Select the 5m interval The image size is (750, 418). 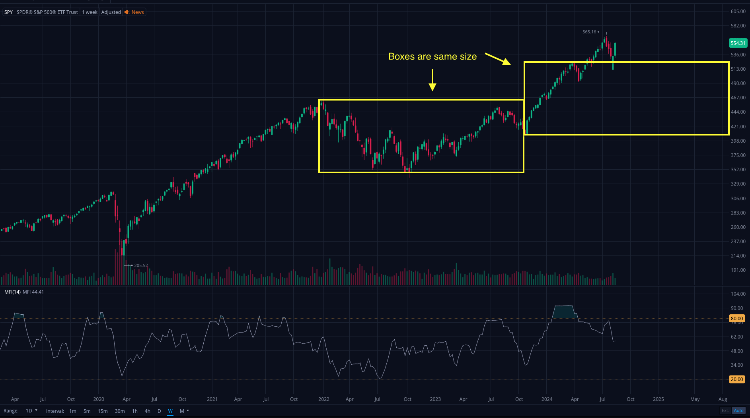tap(87, 411)
